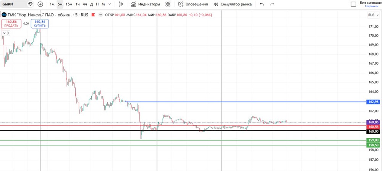
Task: Click the redo arrow icon
Action: point(272,4)
